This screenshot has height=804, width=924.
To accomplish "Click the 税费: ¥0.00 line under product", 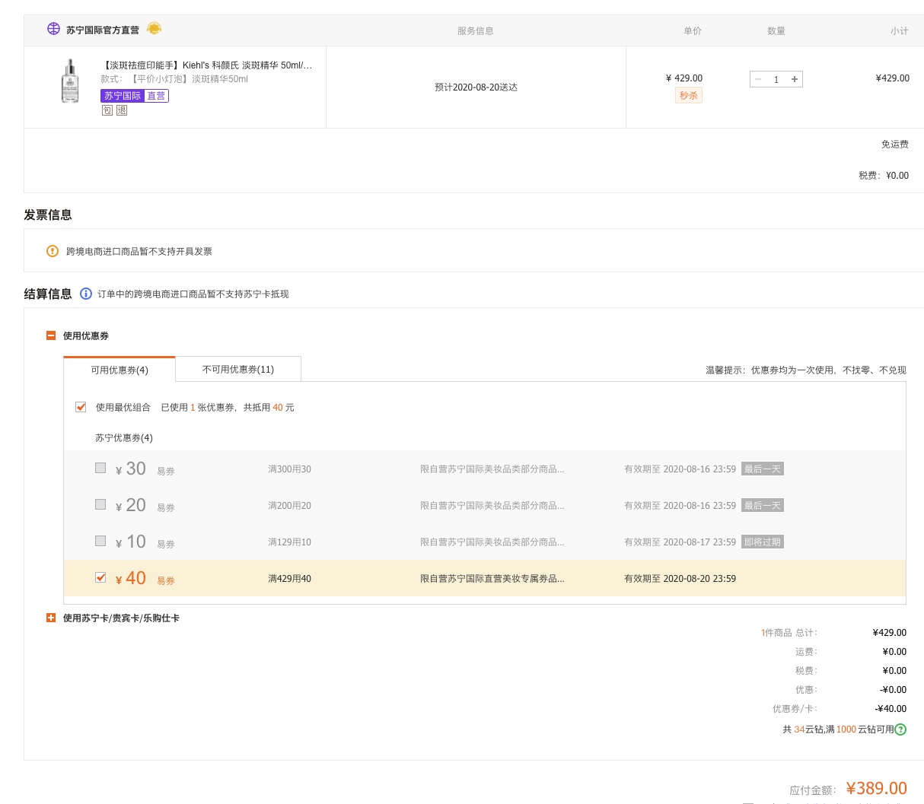I will (x=884, y=176).
